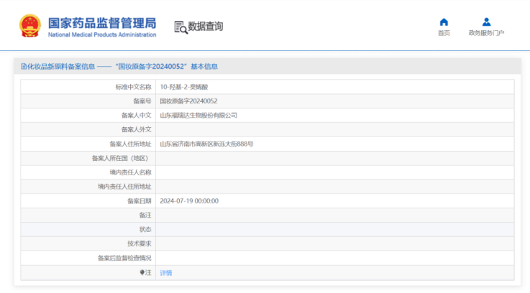
Task: Open the 政务服务门户 text link
Action: click(x=486, y=33)
